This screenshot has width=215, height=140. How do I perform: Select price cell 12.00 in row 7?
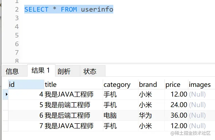pos(176,126)
